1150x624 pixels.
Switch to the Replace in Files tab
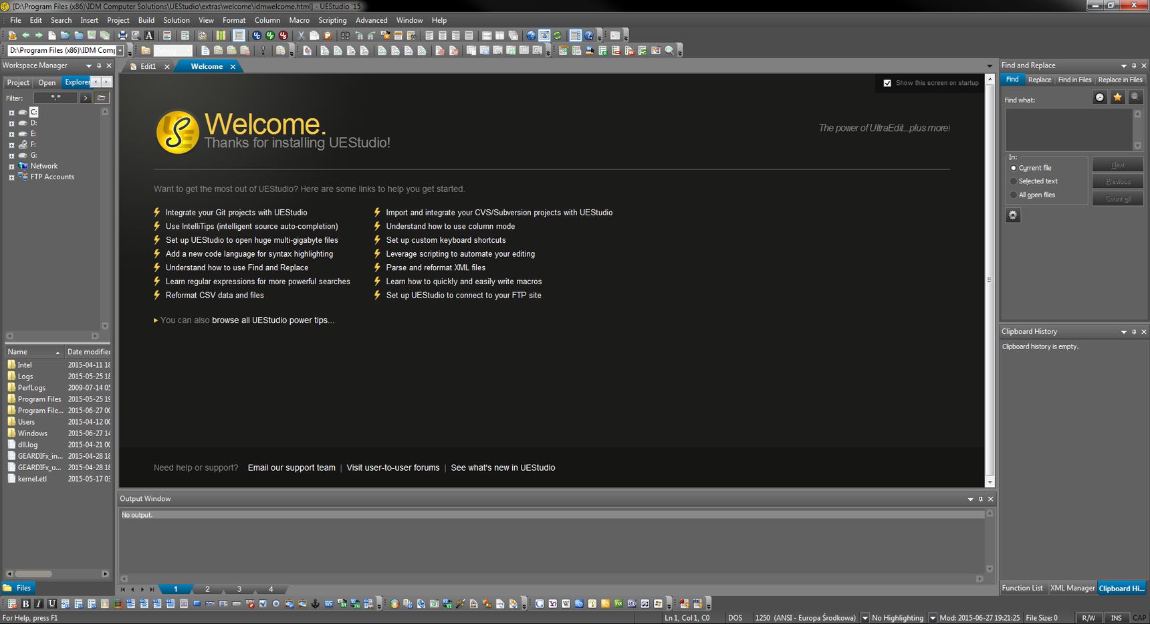pos(1120,80)
